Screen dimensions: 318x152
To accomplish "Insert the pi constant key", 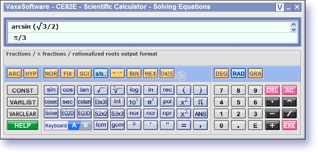I will pyautogui.click(x=200, y=102).
